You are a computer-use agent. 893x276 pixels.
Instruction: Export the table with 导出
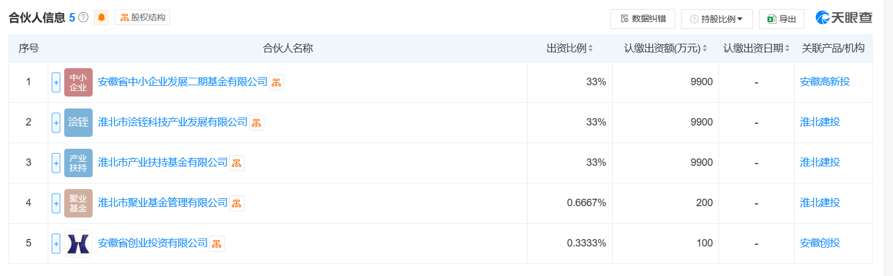click(781, 19)
